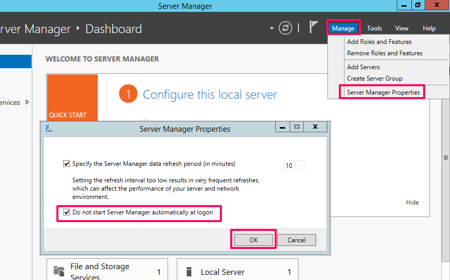Image resolution: width=450 pixels, height=280 pixels.
Task: Click the Dashboard breadcrumb title
Action: click(114, 29)
